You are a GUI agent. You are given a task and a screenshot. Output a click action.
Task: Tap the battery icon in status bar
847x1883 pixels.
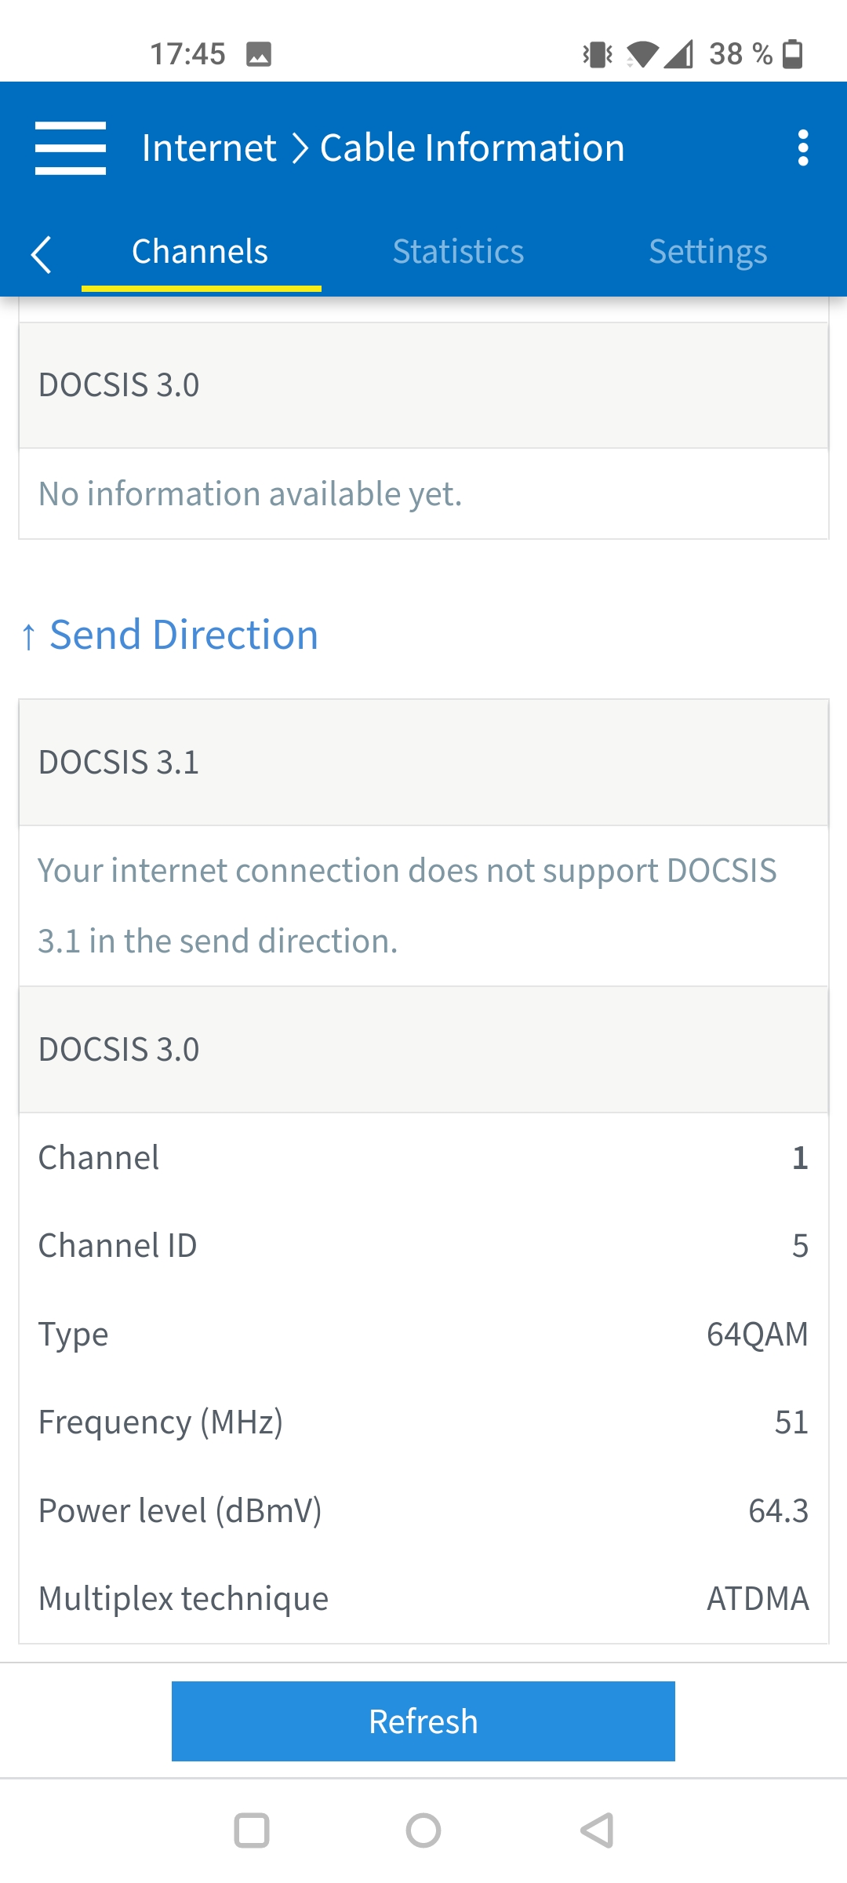click(x=794, y=54)
